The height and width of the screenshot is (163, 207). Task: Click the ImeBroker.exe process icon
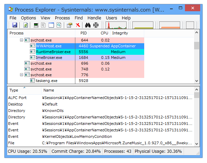(33, 58)
